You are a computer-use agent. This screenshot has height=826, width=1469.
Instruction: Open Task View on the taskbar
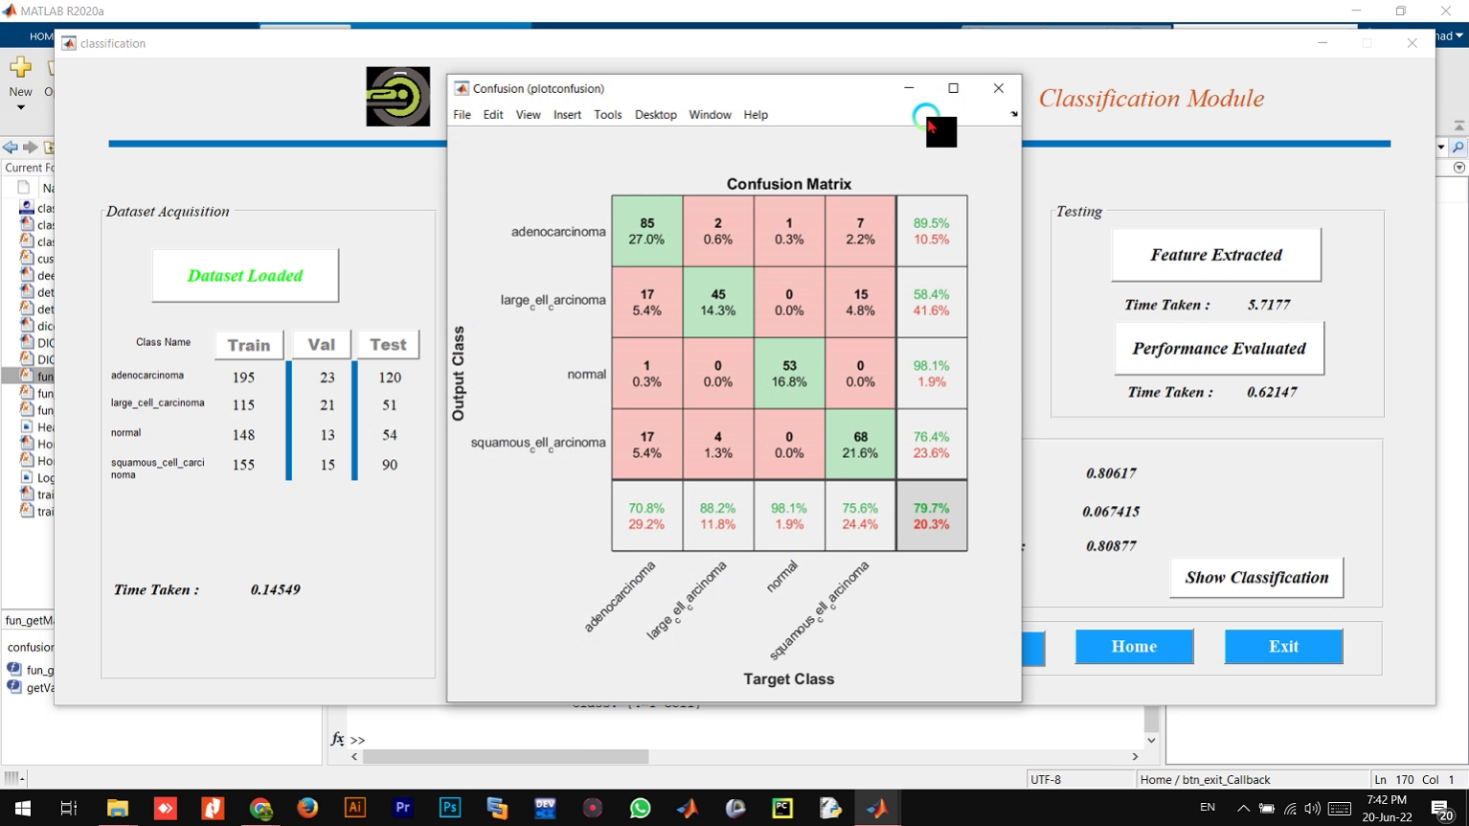pos(69,808)
